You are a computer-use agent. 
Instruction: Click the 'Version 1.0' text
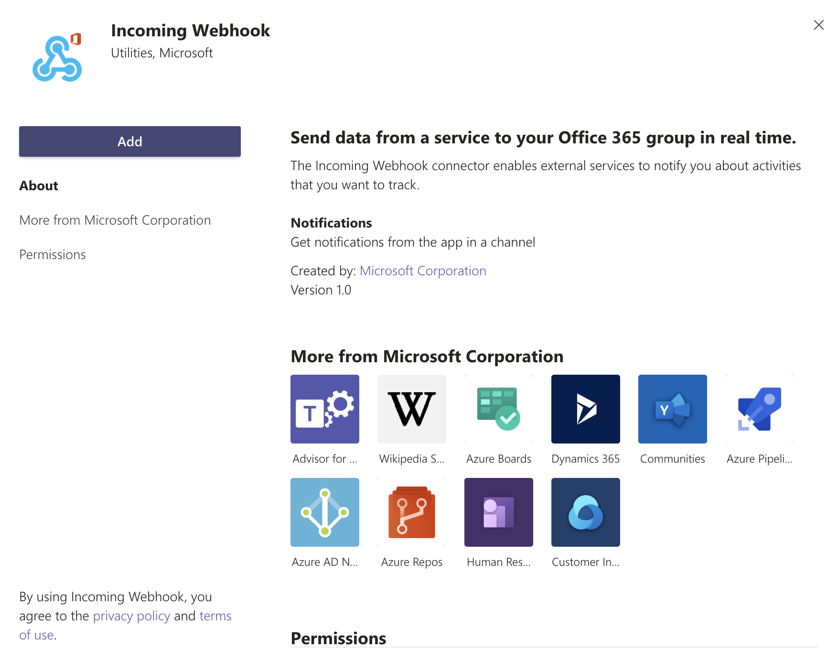(321, 290)
